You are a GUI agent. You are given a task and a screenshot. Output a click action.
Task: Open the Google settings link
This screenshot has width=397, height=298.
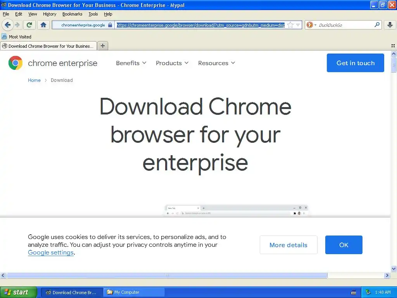coord(51,252)
